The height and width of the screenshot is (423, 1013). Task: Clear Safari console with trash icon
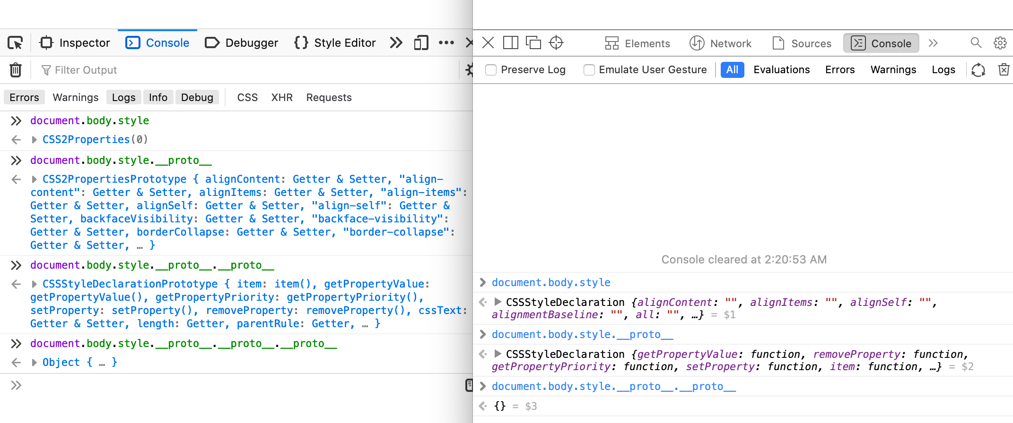[x=1004, y=70]
